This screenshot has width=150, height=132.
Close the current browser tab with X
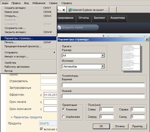tap(64, 10)
